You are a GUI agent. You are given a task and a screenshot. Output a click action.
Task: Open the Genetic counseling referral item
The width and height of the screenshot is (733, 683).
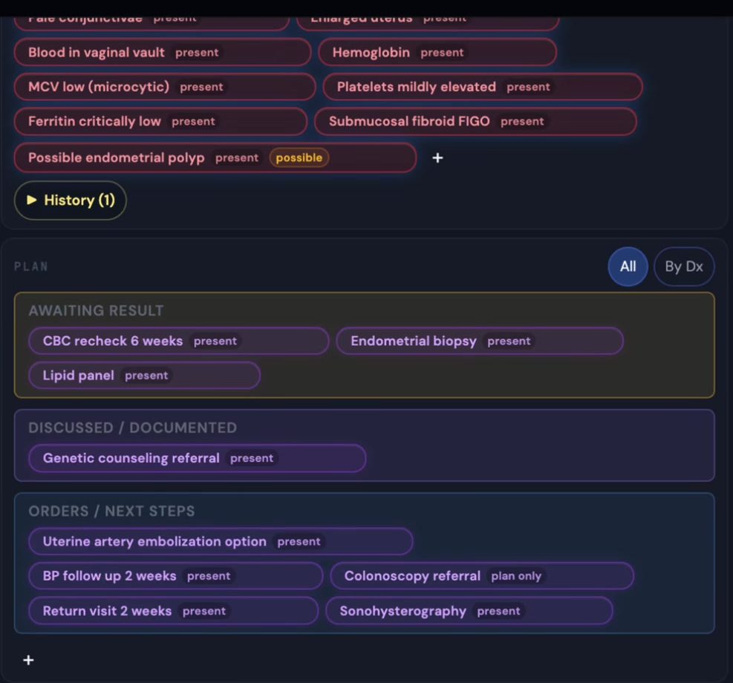(x=198, y=458)
